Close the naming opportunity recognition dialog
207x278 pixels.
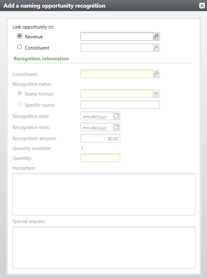point(202,5)
